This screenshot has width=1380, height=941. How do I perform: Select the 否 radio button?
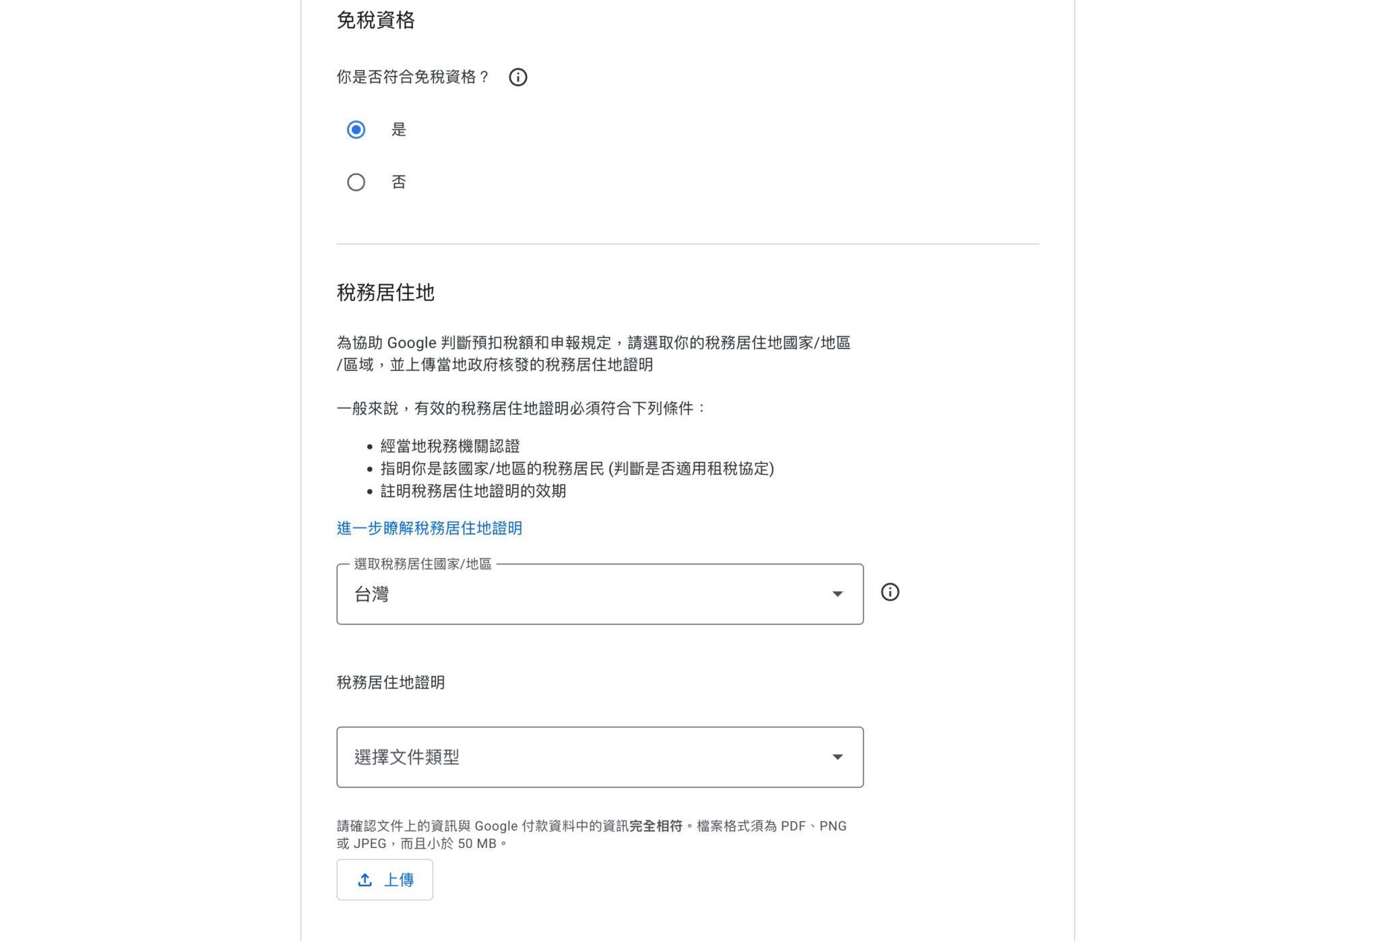point(356,183)
